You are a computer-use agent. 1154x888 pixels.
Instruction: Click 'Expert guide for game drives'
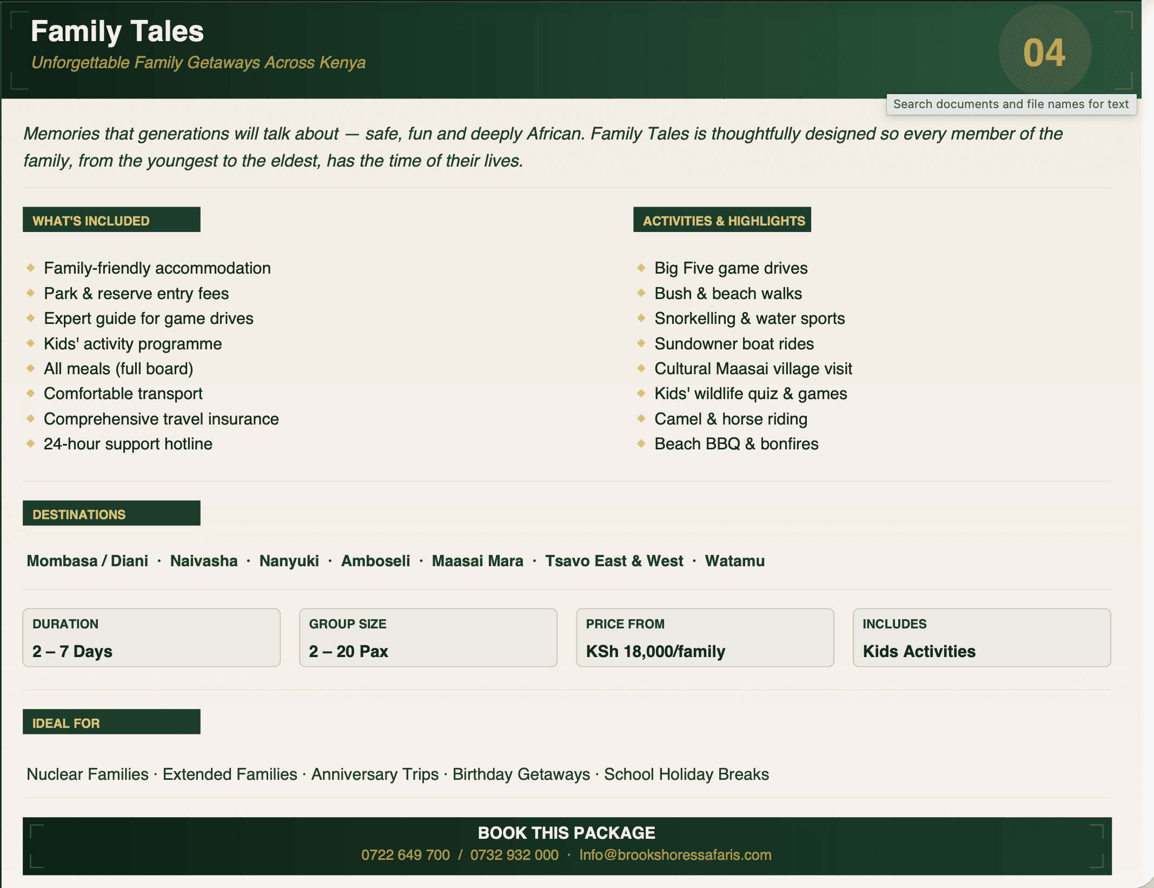(x=149, y=319)
